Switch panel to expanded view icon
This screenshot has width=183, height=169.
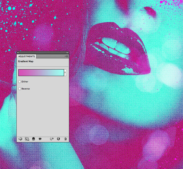click(x=27, y=139)
